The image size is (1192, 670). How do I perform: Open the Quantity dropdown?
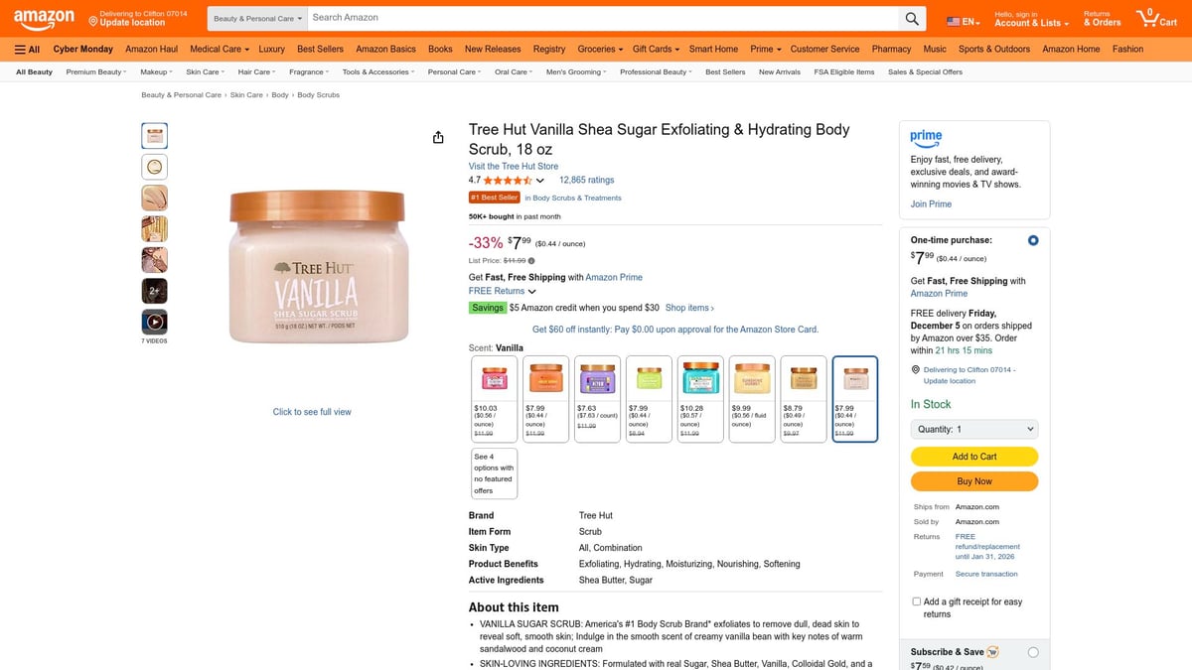pyautogui.click(x=973, y=427)
